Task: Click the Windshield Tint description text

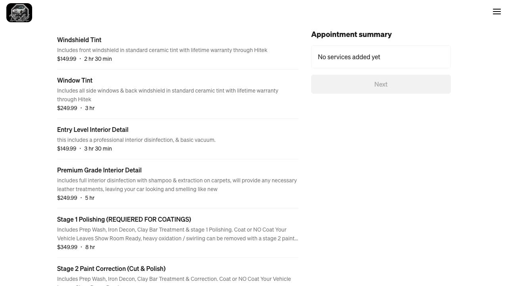Action: [x=162, y=50]
